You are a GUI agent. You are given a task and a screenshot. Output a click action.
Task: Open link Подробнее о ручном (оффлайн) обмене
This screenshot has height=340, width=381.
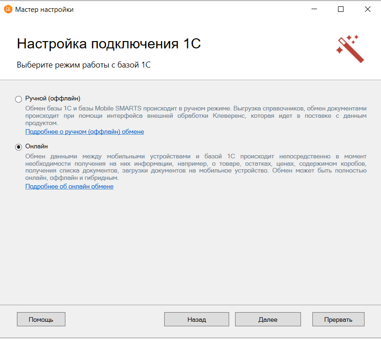[85, 132]
